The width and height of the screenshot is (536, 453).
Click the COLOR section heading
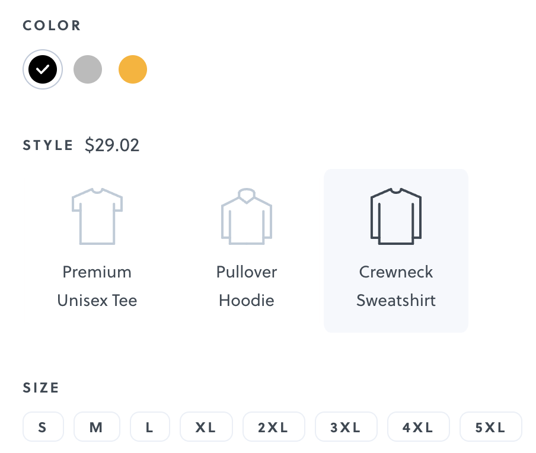click(52, 26)
